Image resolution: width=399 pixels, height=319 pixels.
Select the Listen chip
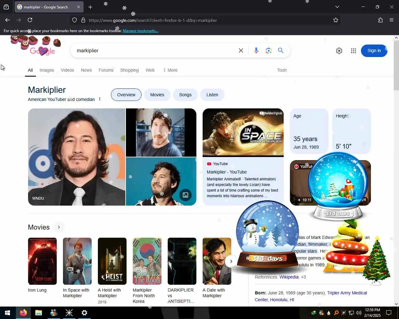point(212,95)
